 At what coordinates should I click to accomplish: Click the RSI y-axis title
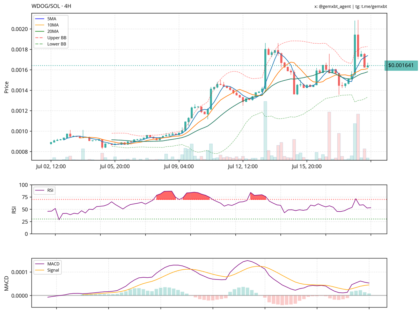pyautogui.click(x=14, y=209)
